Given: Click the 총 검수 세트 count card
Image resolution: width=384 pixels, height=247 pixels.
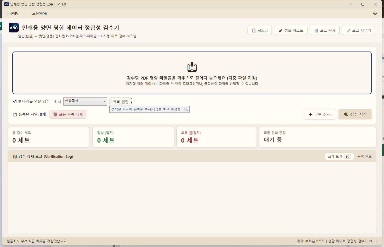Looking at the screenshot, I should point(49,137).
